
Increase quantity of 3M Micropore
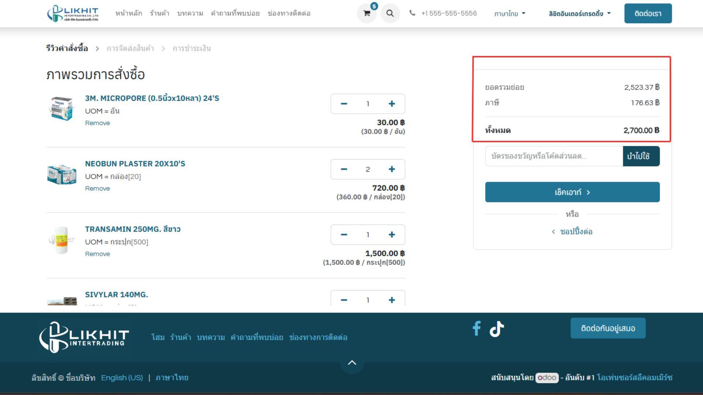[x=392, y=104]
